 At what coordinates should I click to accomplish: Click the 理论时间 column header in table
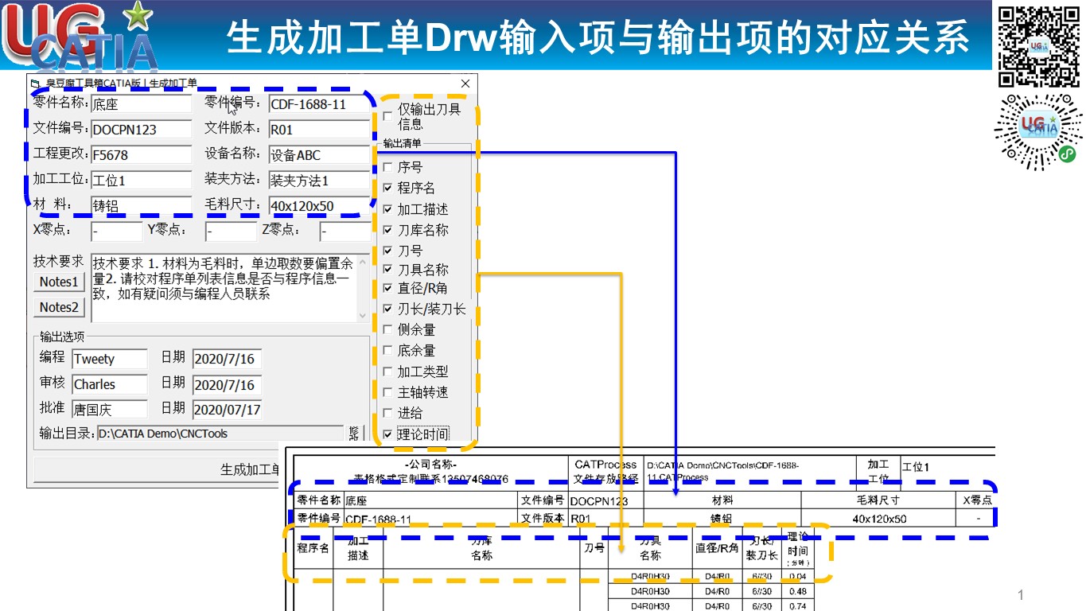click(x=797, y=548)
